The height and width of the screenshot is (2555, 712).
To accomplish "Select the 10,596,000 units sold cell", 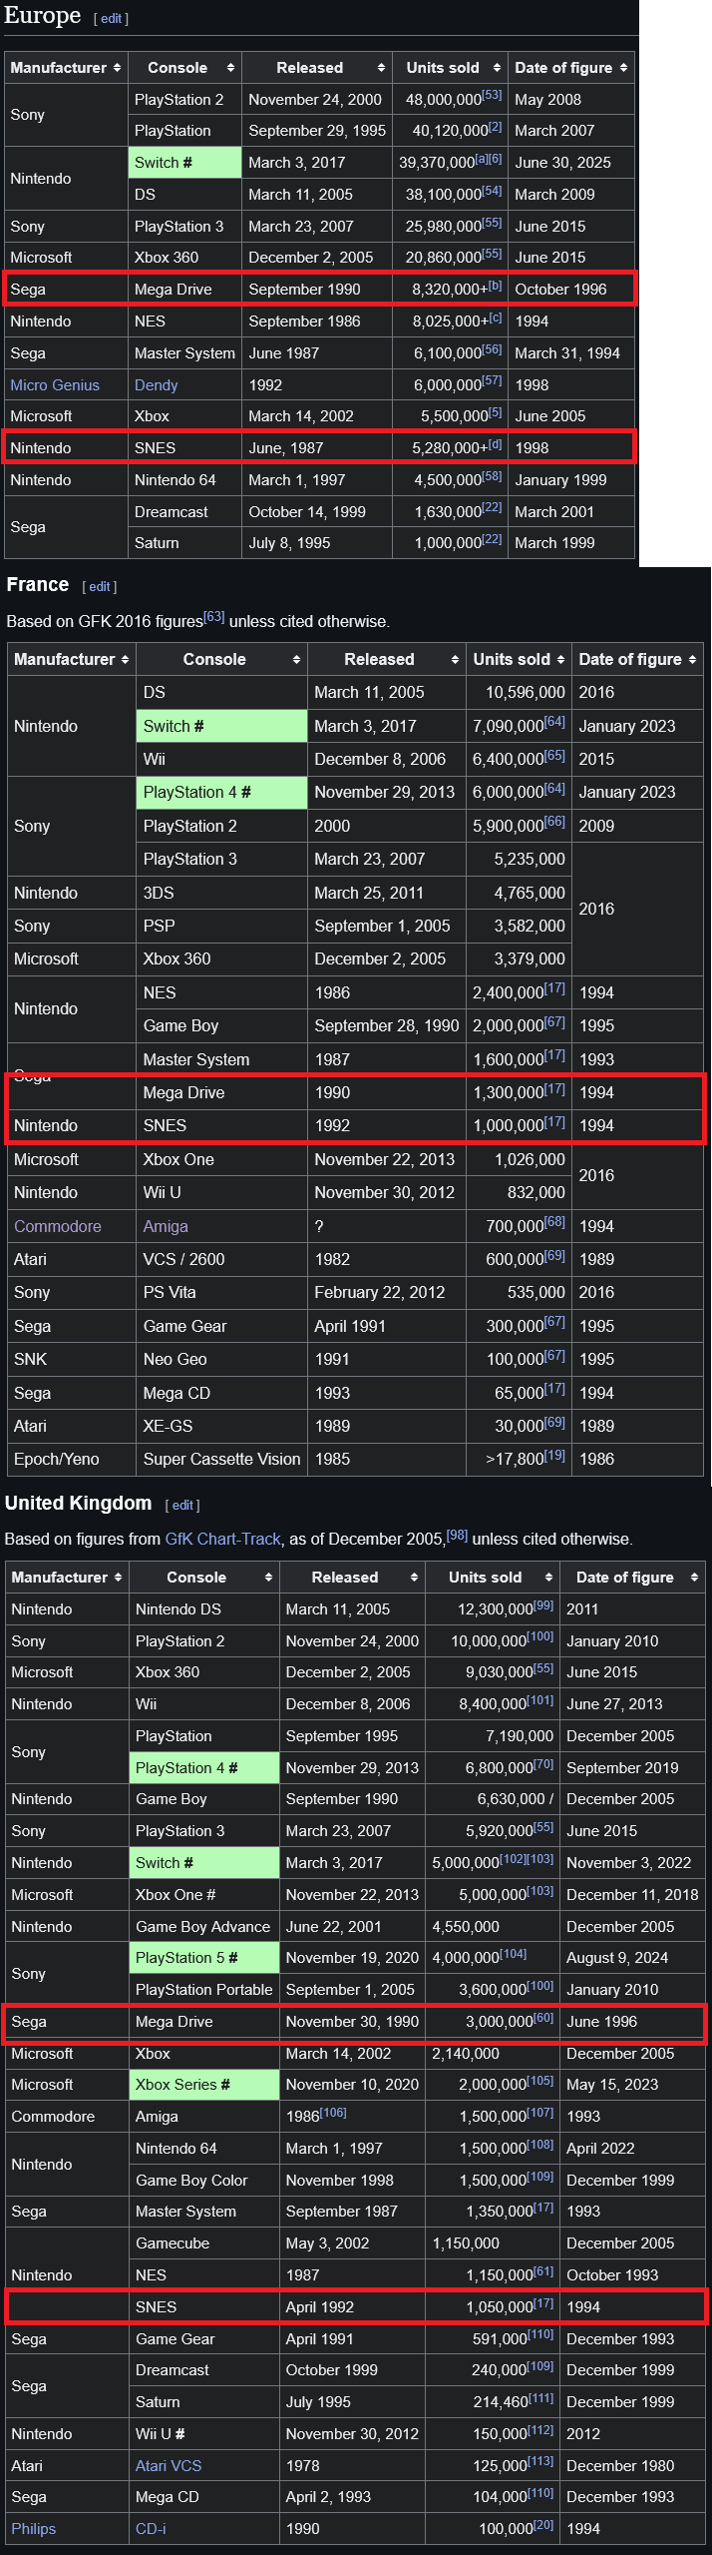I will tap(519, 692).
